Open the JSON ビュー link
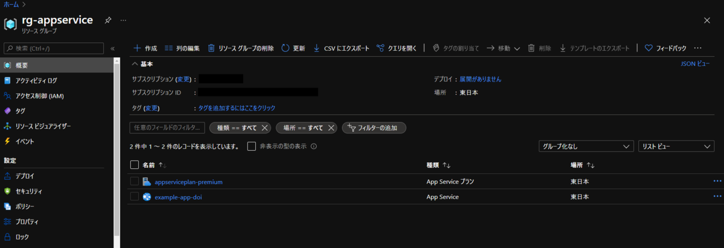This screenshot has height=248, width=724. pos(695,63)
